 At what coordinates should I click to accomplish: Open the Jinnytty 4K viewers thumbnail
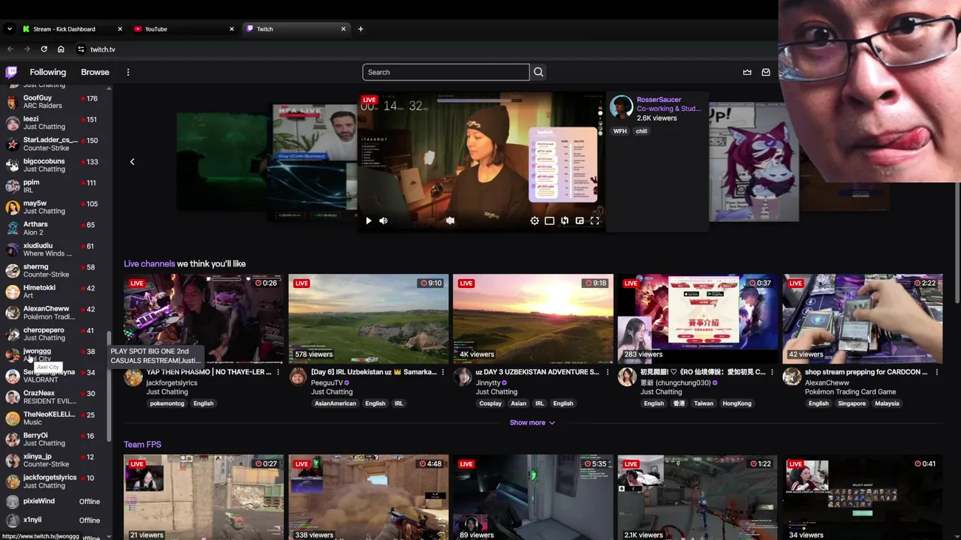click(x=533, y=319)
